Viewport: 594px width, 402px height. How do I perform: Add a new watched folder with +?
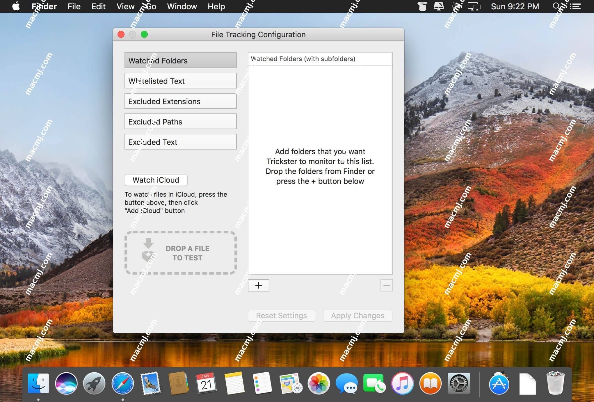coord(258,285)
